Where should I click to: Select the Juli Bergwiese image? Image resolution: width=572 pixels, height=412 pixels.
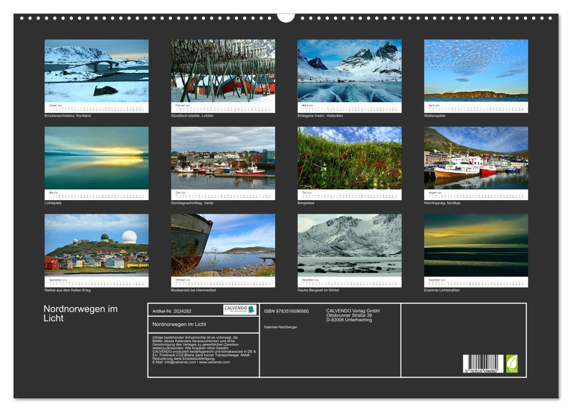(x=350, y=159)
